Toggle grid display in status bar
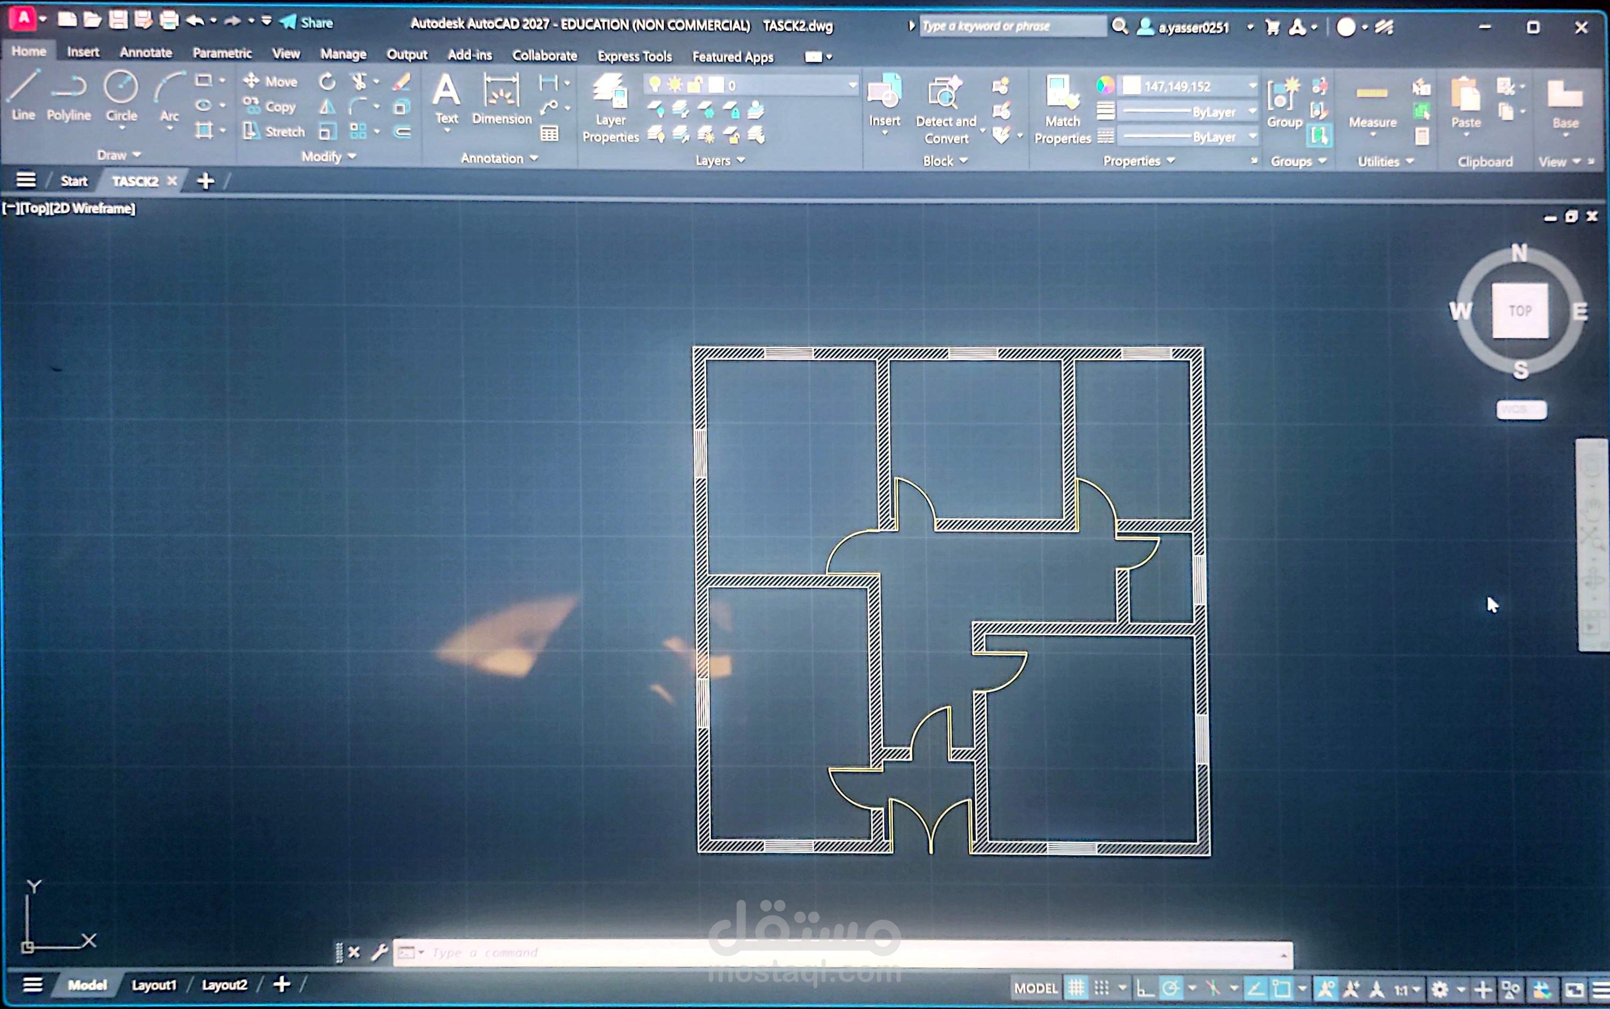 click(x=1075, y=988)
